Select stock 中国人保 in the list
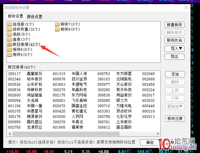This screenshot has height=153, width=200. (79, 74)
